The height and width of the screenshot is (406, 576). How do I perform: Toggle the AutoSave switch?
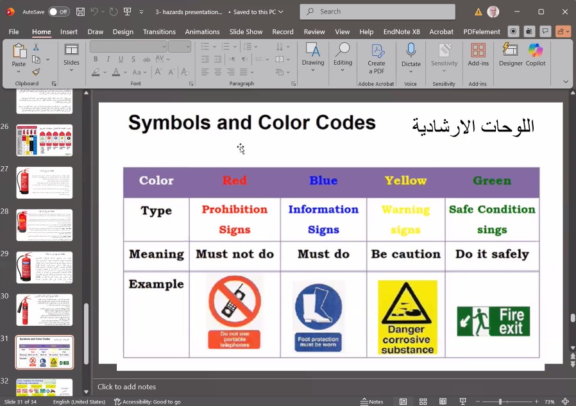pos(58,12)
